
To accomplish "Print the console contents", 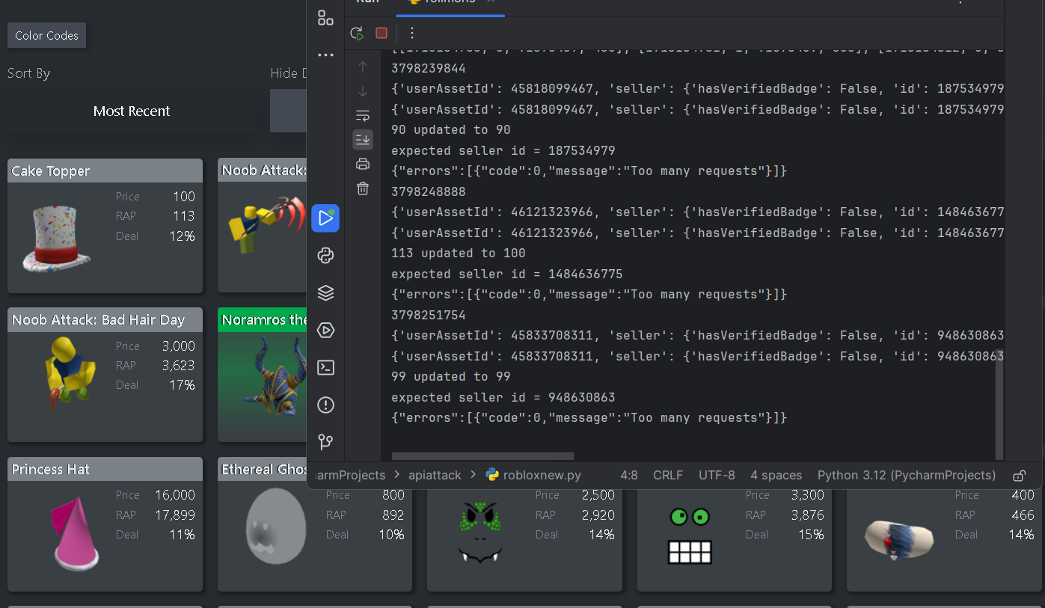I will [363, 164].
